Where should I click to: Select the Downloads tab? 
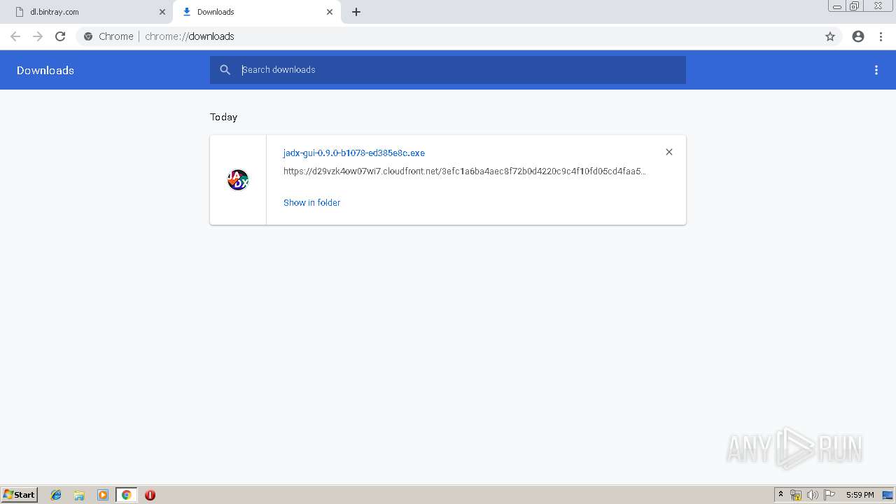click(256, 12)
